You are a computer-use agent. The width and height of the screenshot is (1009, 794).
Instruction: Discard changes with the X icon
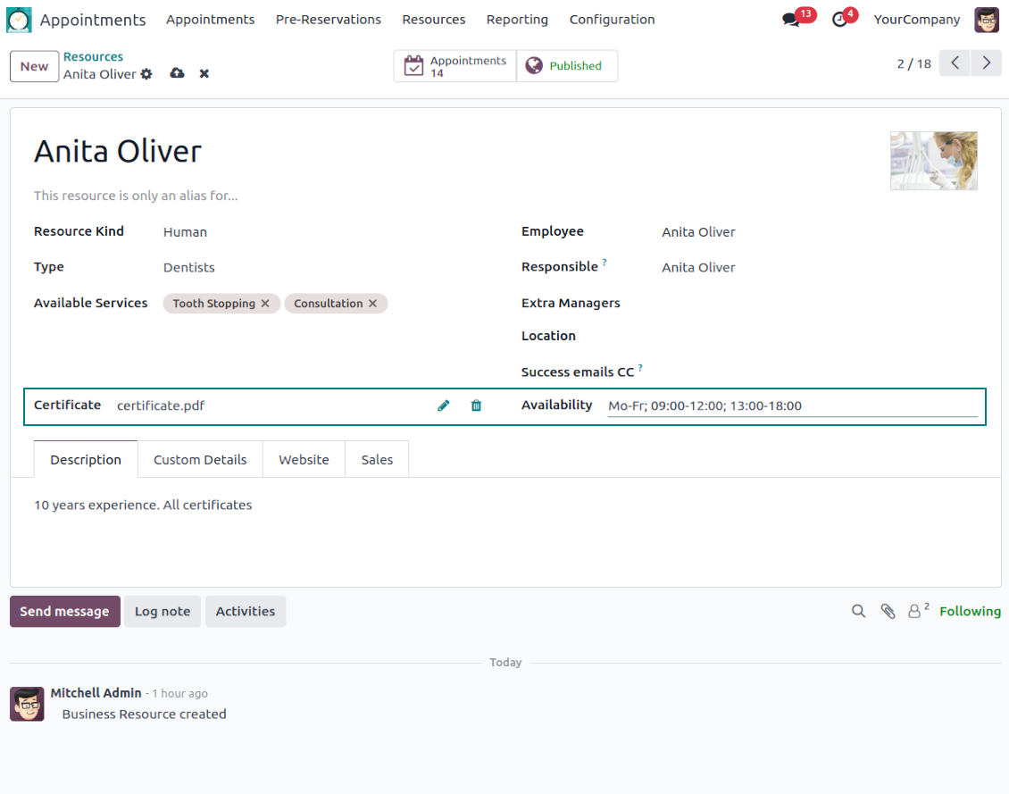click(x=204, y=74)
